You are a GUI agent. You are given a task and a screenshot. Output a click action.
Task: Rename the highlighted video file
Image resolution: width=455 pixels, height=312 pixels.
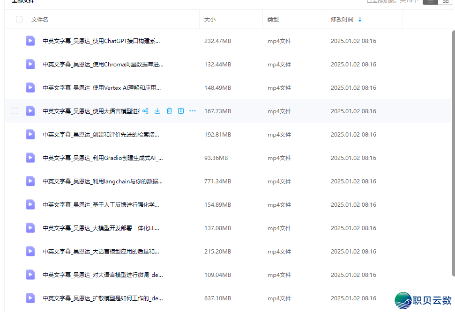point(181,111)
